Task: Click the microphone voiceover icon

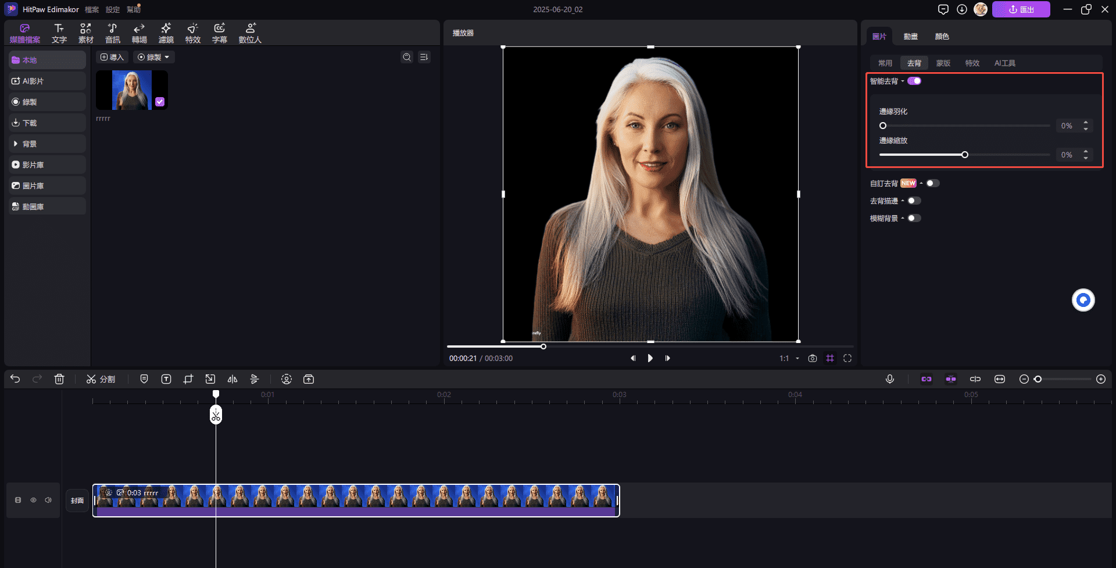Action: click(x=890, y=379)
